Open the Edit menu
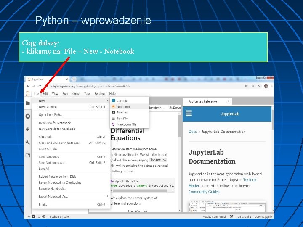Image resolution: width=303 pixels, height=227 pixels. point(45,93)
